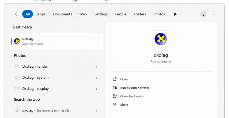Switch to the Apps filter

click(x=41, y=14)
